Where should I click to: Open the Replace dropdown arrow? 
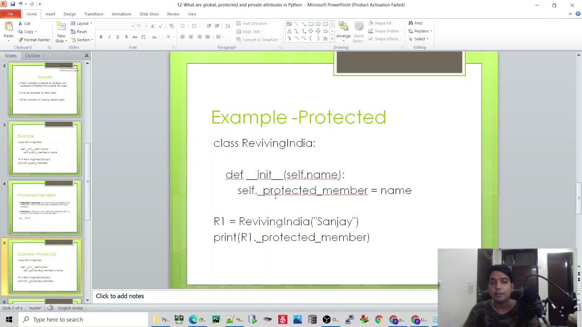pos(431,31)
